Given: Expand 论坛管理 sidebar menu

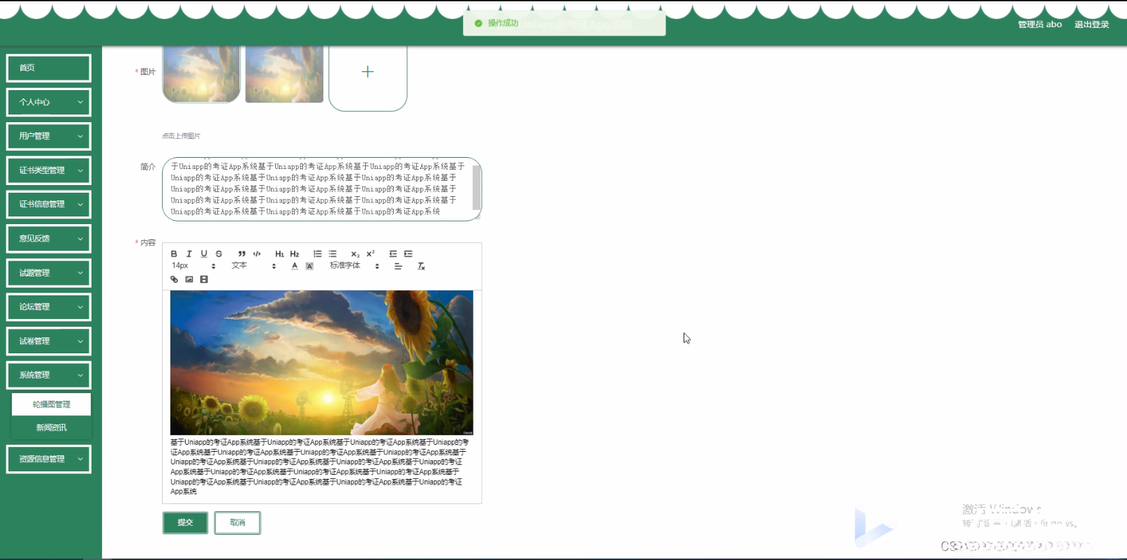Looking at the screenshot, I should [49, 307].
